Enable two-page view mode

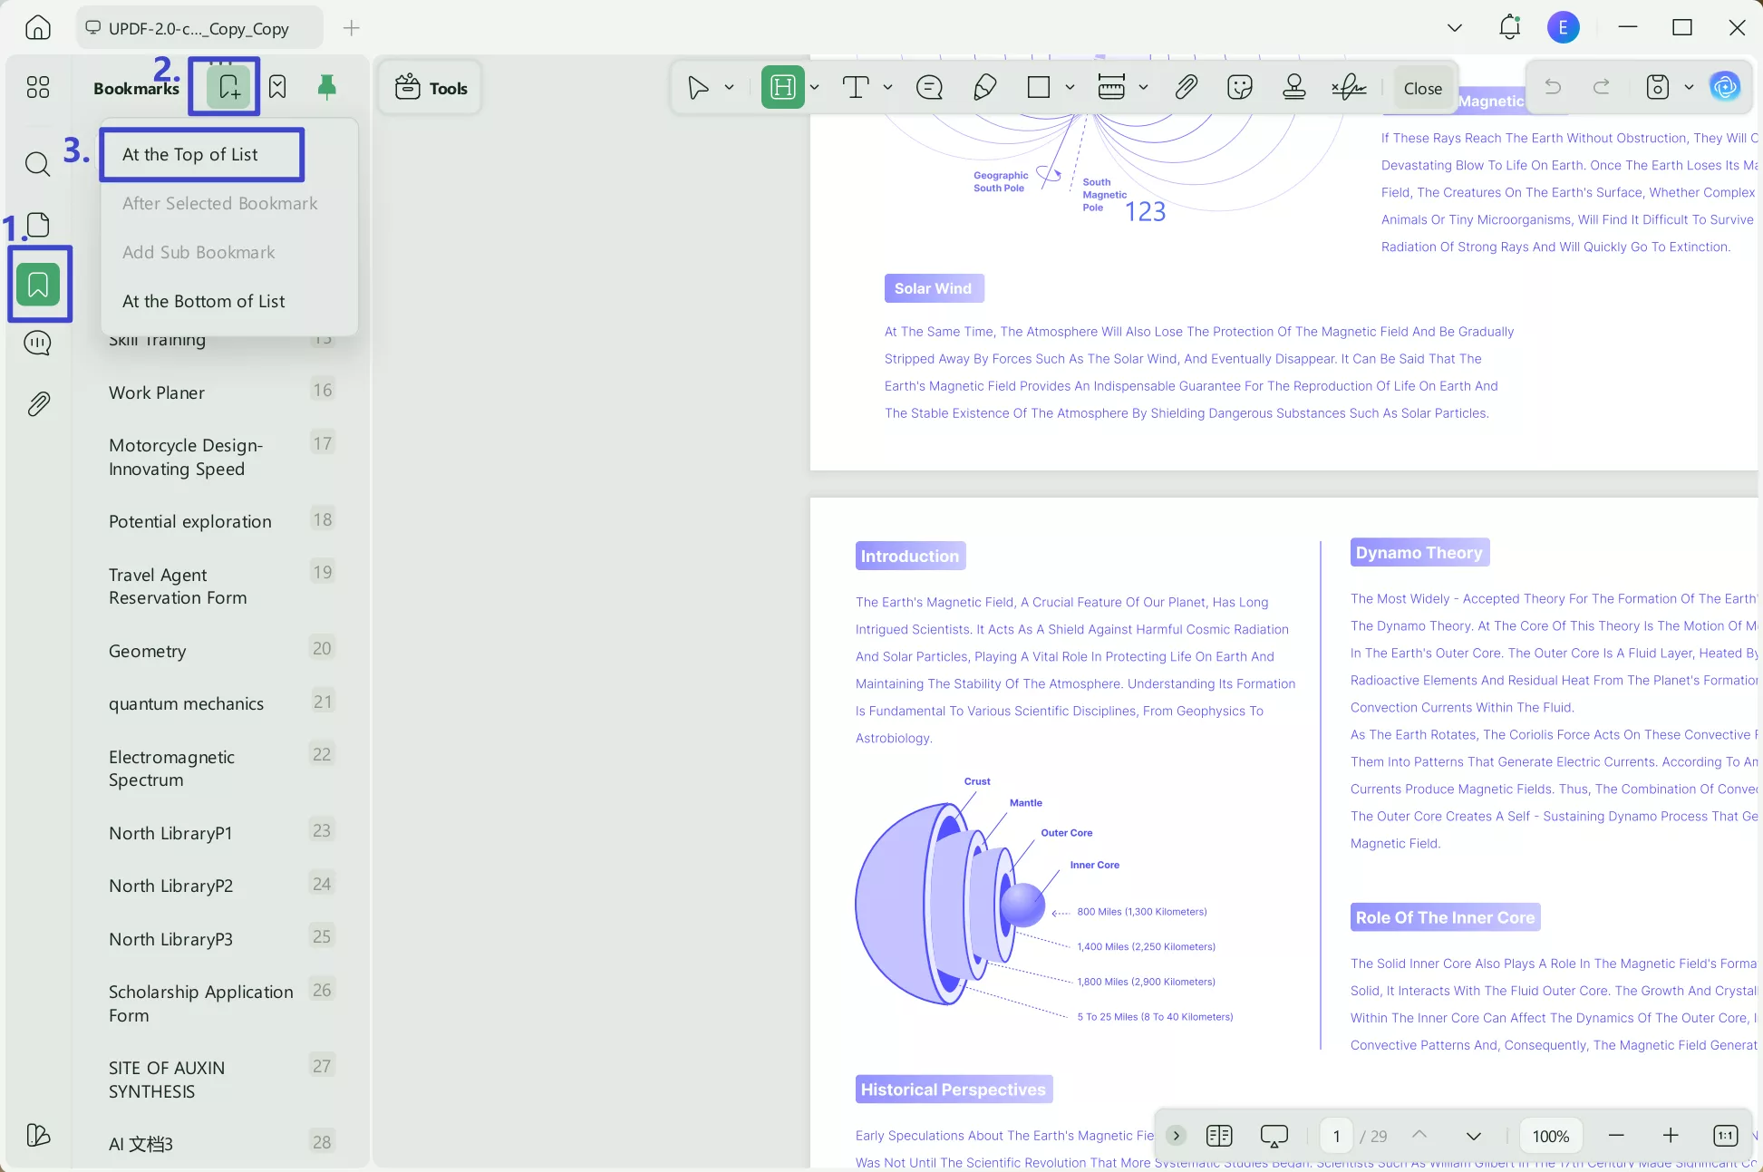pos(1219,1135)
